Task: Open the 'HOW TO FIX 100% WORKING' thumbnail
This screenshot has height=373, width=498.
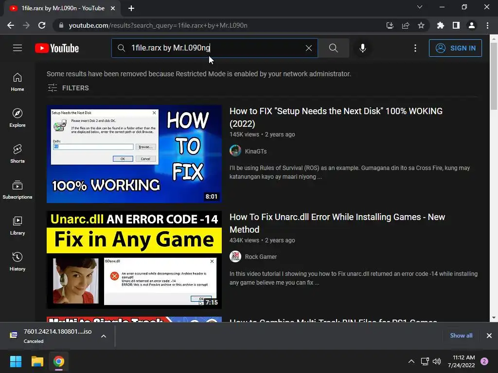Action: pos(134,154)
